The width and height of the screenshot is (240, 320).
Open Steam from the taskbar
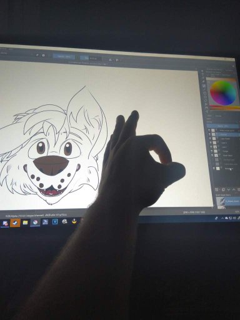[16, 222]
